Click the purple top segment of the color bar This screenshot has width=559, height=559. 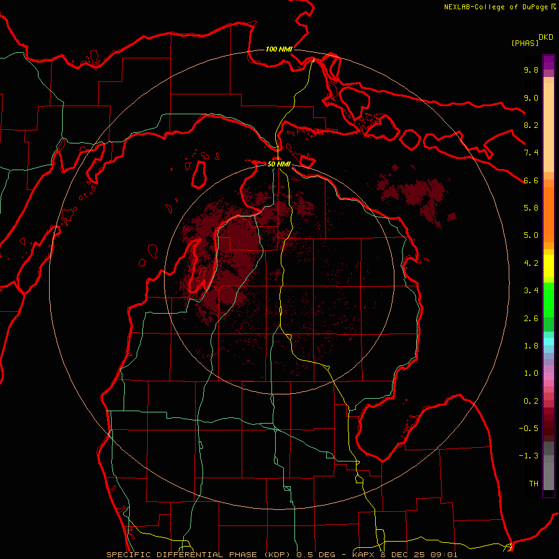[x=548, y=62]
